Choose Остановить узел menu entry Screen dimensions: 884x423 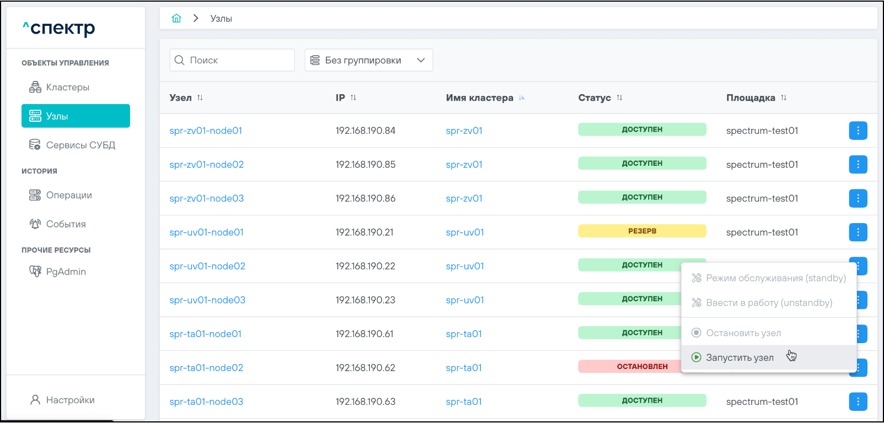coord(743,333)
